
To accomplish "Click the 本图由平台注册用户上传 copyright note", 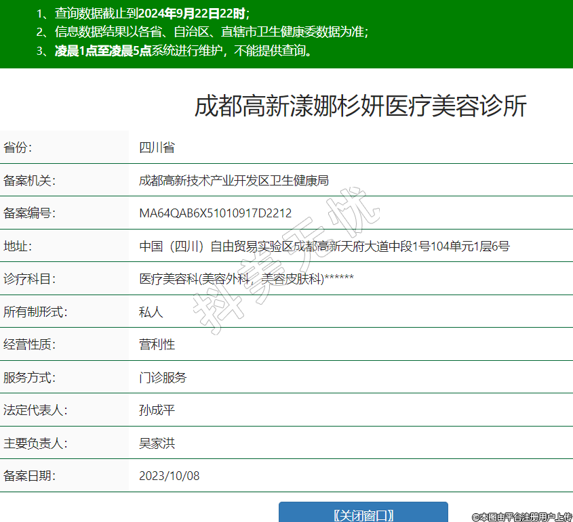I will tap(521, 517).
